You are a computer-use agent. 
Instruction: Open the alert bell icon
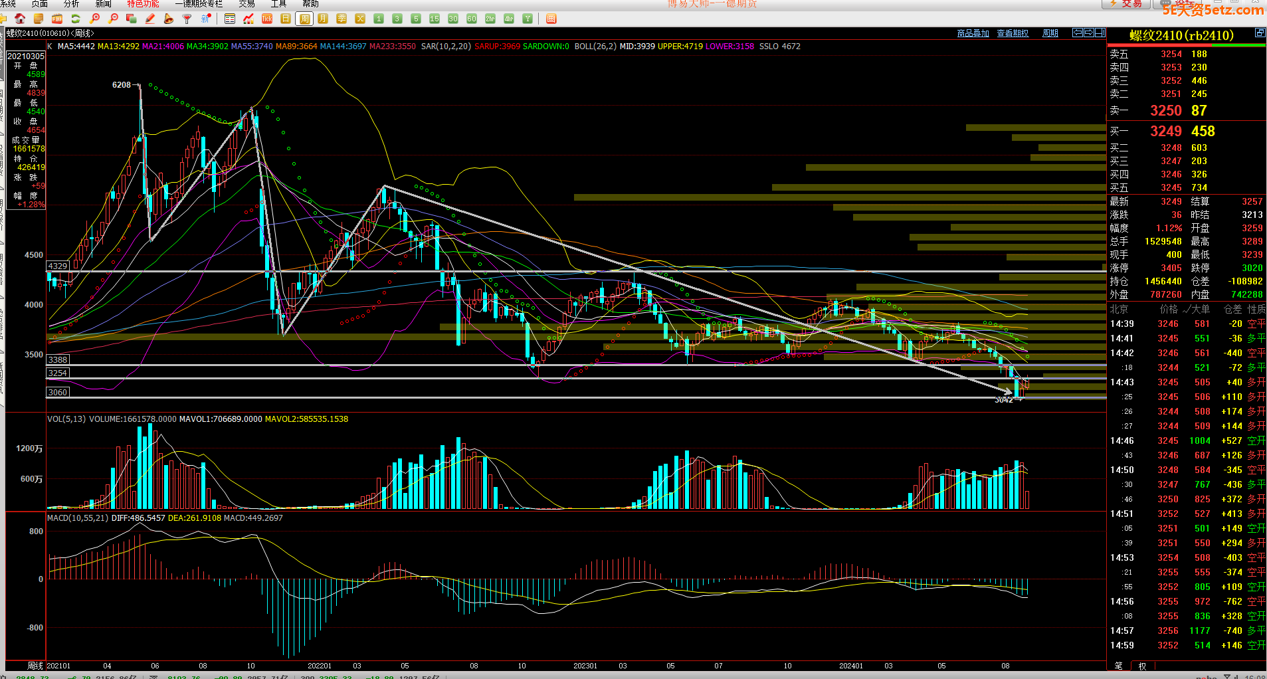coord(169,19)
